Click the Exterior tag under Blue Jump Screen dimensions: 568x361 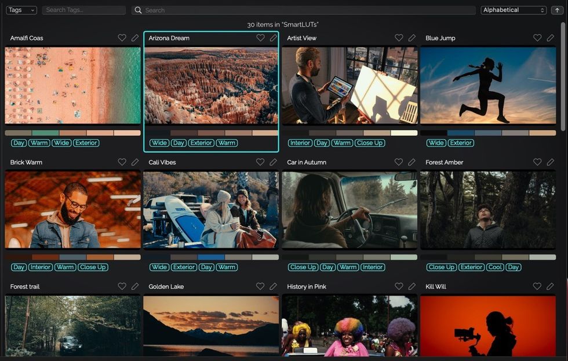461,143
